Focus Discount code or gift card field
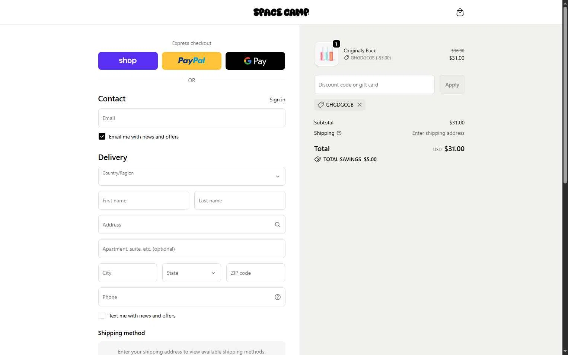 pos(374,85)
